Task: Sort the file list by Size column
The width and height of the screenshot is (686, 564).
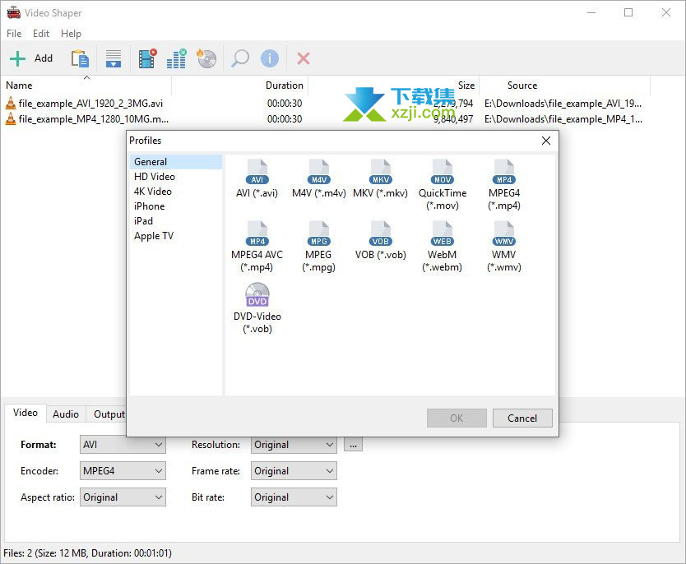Action: 394,86
